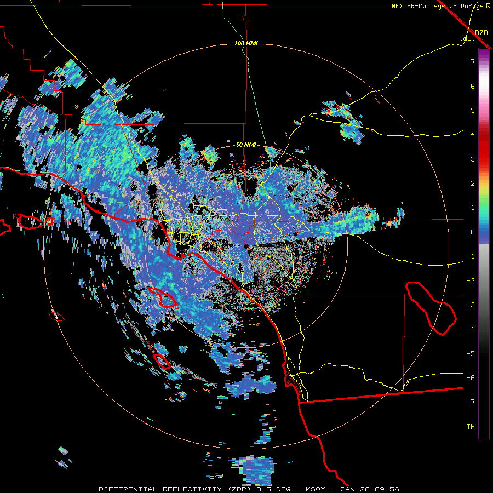Click the '-6' value on color scale
The width and height of the screenshot is (493, 493).
pos(471,378)
